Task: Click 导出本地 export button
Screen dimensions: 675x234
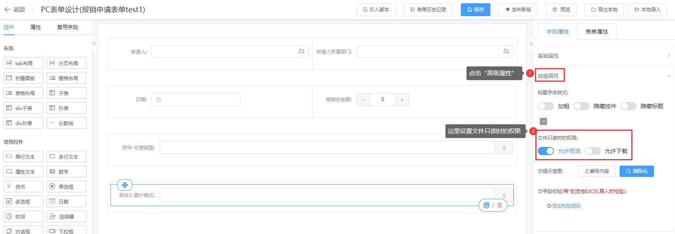Action: pyautogui.click(x=604, y=10)
